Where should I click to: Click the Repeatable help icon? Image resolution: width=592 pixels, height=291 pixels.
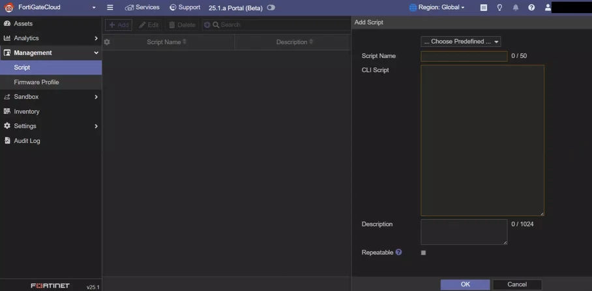[399, 252]
